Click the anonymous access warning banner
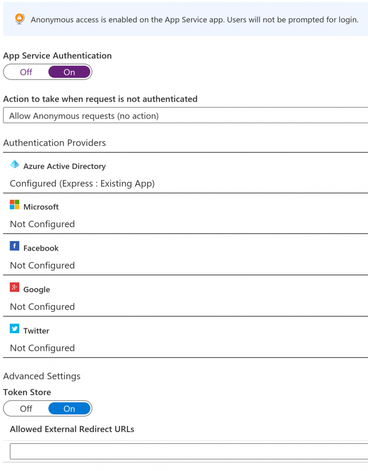 [185, 19]
